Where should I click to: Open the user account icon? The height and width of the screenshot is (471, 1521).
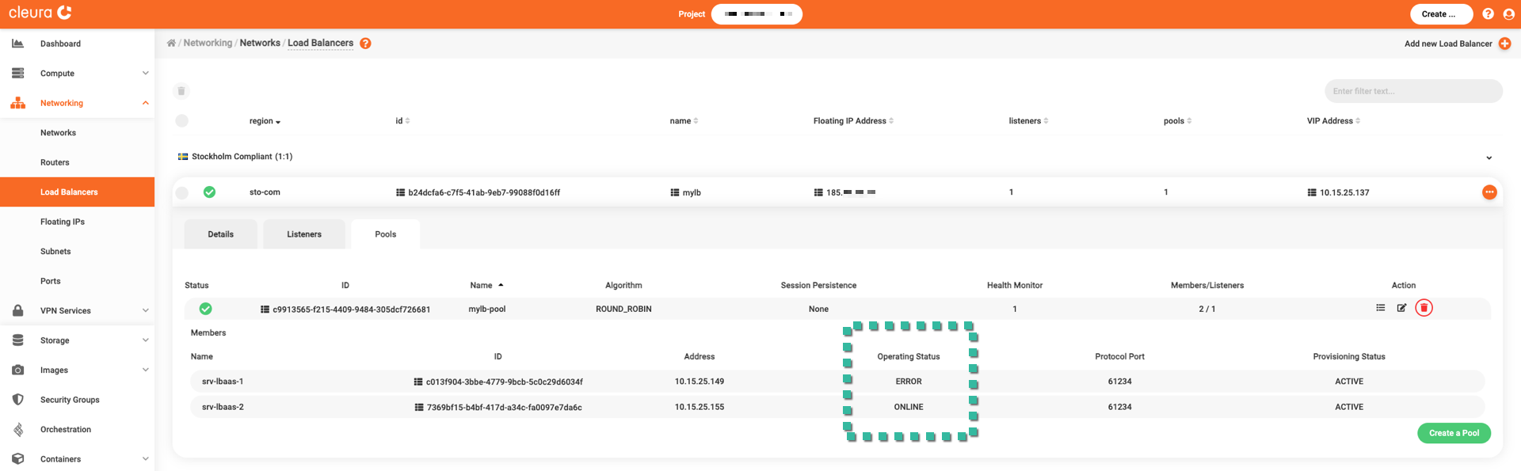click(1508, 14)
